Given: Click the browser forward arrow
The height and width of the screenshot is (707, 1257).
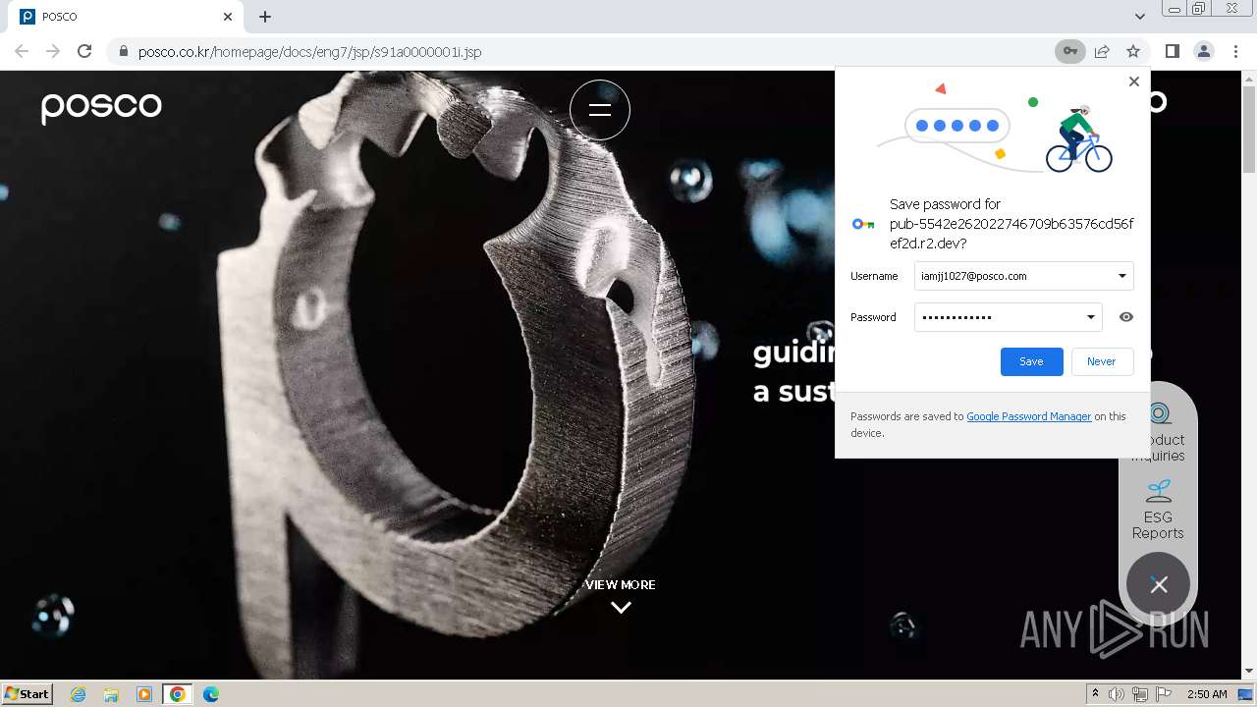Looking at the screenshot, I should tap(53, 51).
